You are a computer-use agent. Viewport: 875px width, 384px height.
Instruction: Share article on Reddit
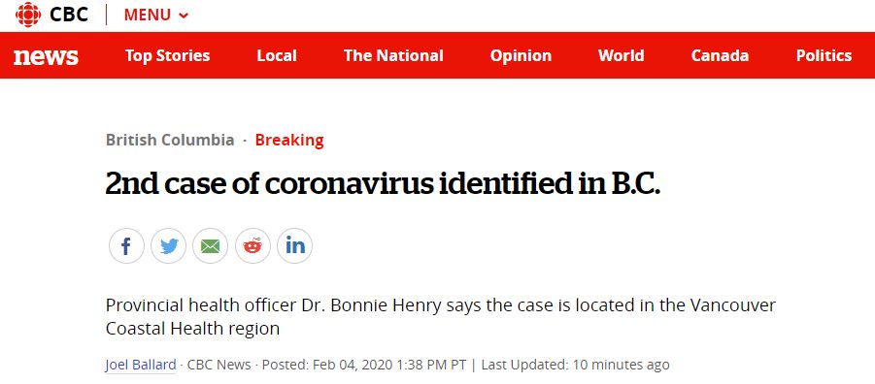click(252, 245)
